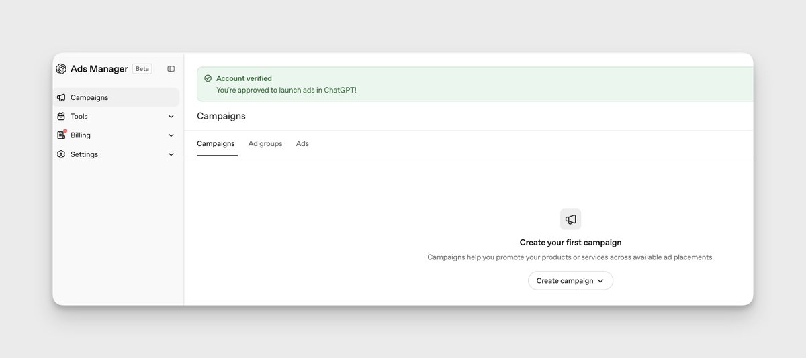Click the Beta badge label
806x358 pixels.
pyautogui.click(x=142, y=69)
